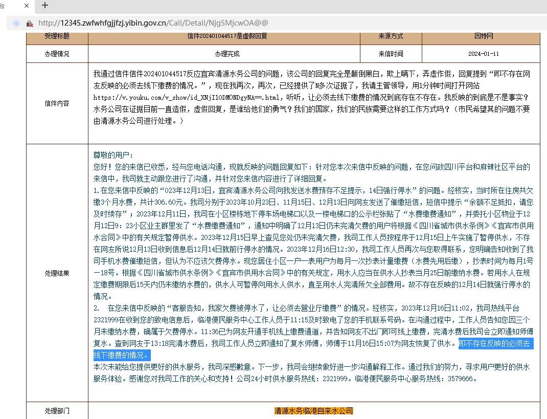
Task: Click the 处理部门 row label
Action: point(57,411)
